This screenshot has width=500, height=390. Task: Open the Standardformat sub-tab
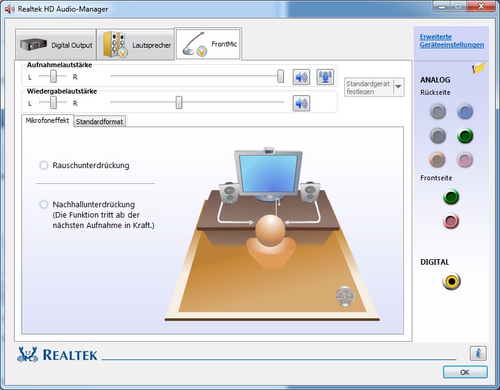click(99, 122)
